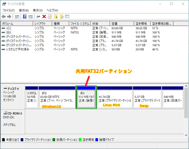Click the 50 MB capacity cell

pyautogui.click(x=116, y=49)
